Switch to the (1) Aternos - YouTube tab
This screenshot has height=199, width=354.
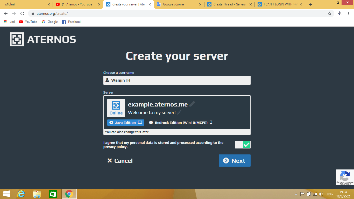[x=78, y=4]
